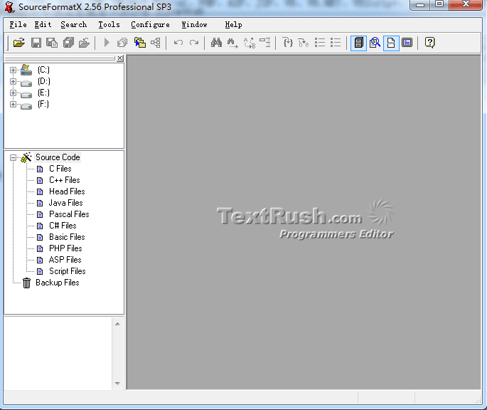This screenshot has width=487, height=410.
Task: Click the tree structure toolbar icon
Action: (156, 43)
